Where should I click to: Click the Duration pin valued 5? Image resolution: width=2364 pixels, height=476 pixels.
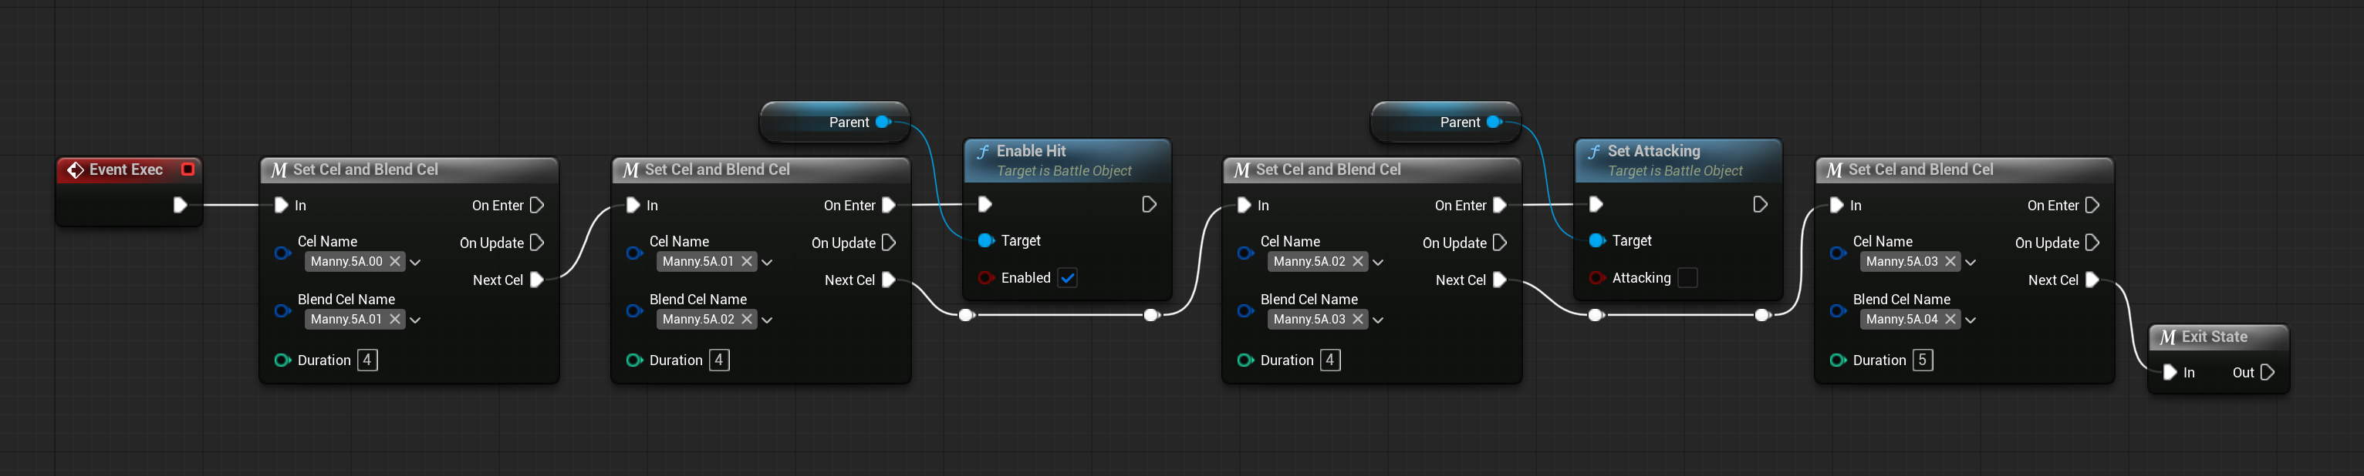tap(1838, 360)
